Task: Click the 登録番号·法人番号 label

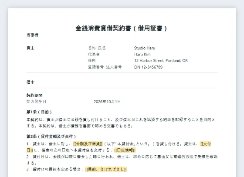Action: pos(105,67)
